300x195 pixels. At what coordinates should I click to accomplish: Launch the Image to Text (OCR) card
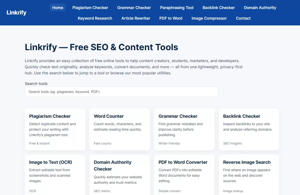coord(55,175)
